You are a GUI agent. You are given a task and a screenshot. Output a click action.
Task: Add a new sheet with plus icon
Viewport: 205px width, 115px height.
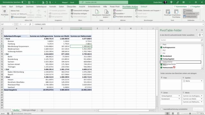[x=42, y=111]
